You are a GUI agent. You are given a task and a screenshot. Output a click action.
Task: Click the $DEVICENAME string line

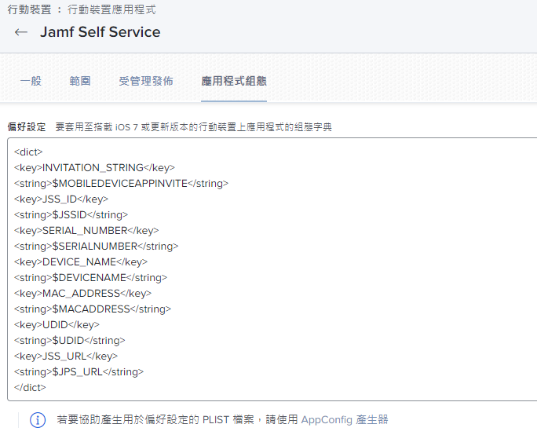click(90, 277)
